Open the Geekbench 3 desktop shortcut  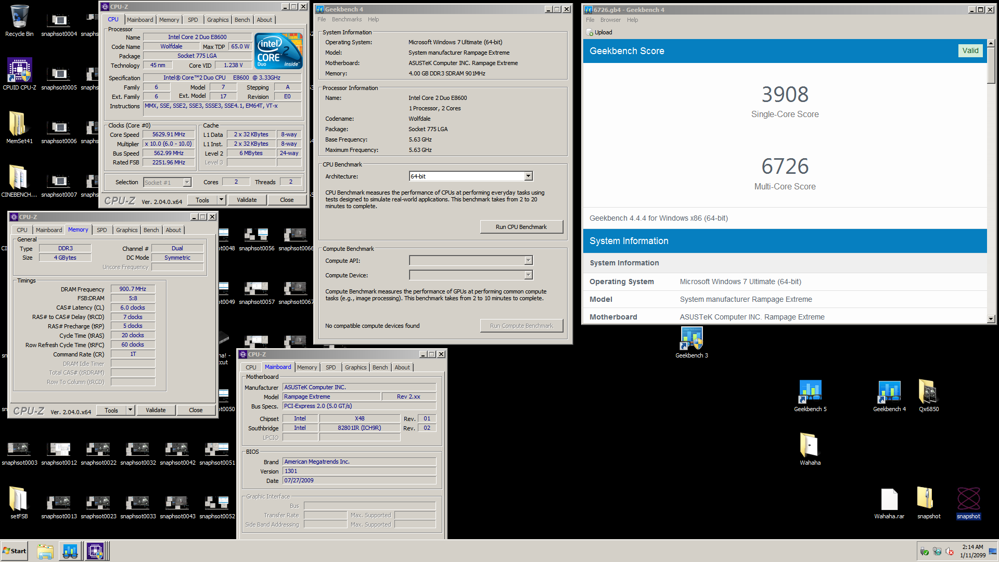tap(691, 342)
